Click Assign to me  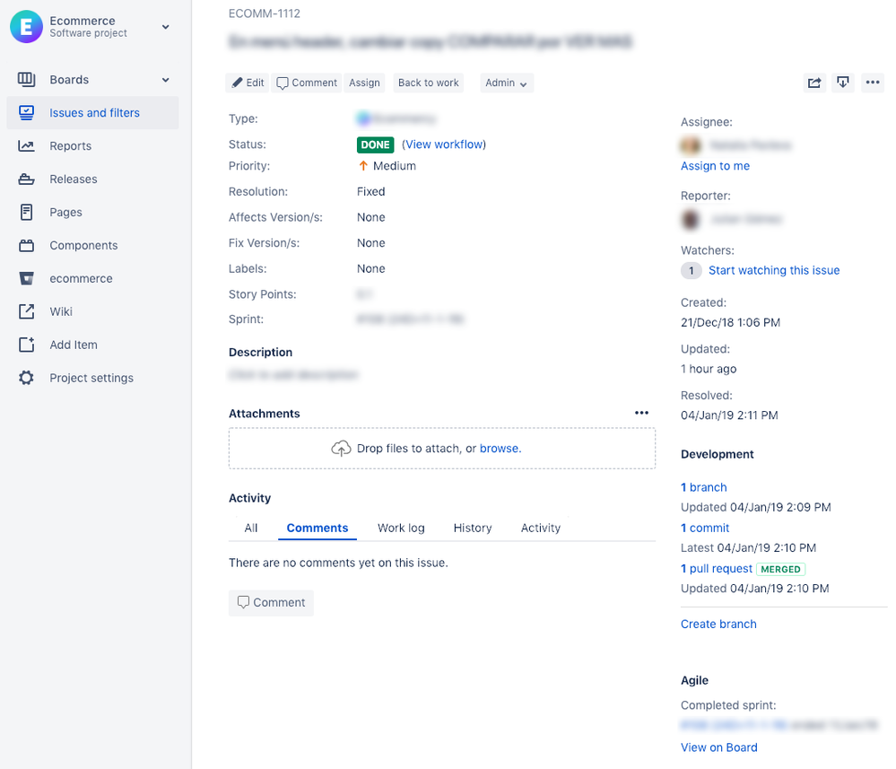(715, 166)
